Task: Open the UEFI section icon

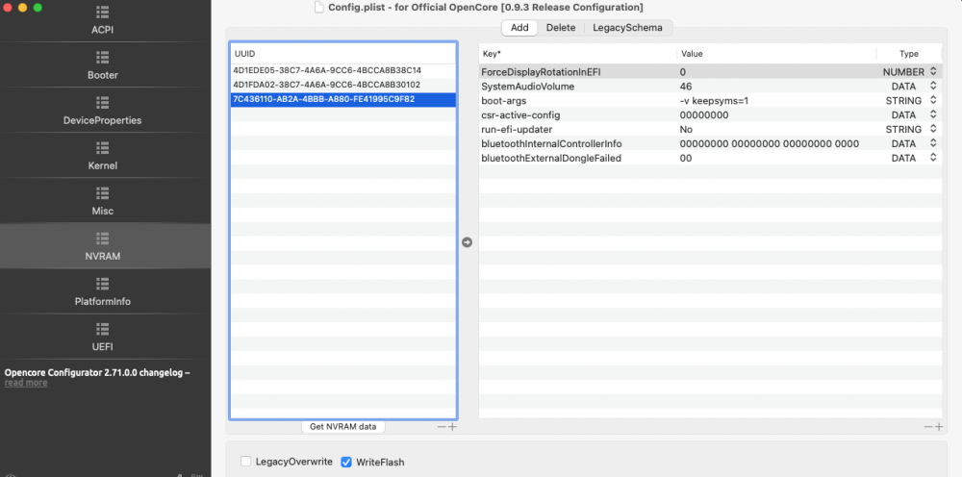Action: click(x=103, y=329)
